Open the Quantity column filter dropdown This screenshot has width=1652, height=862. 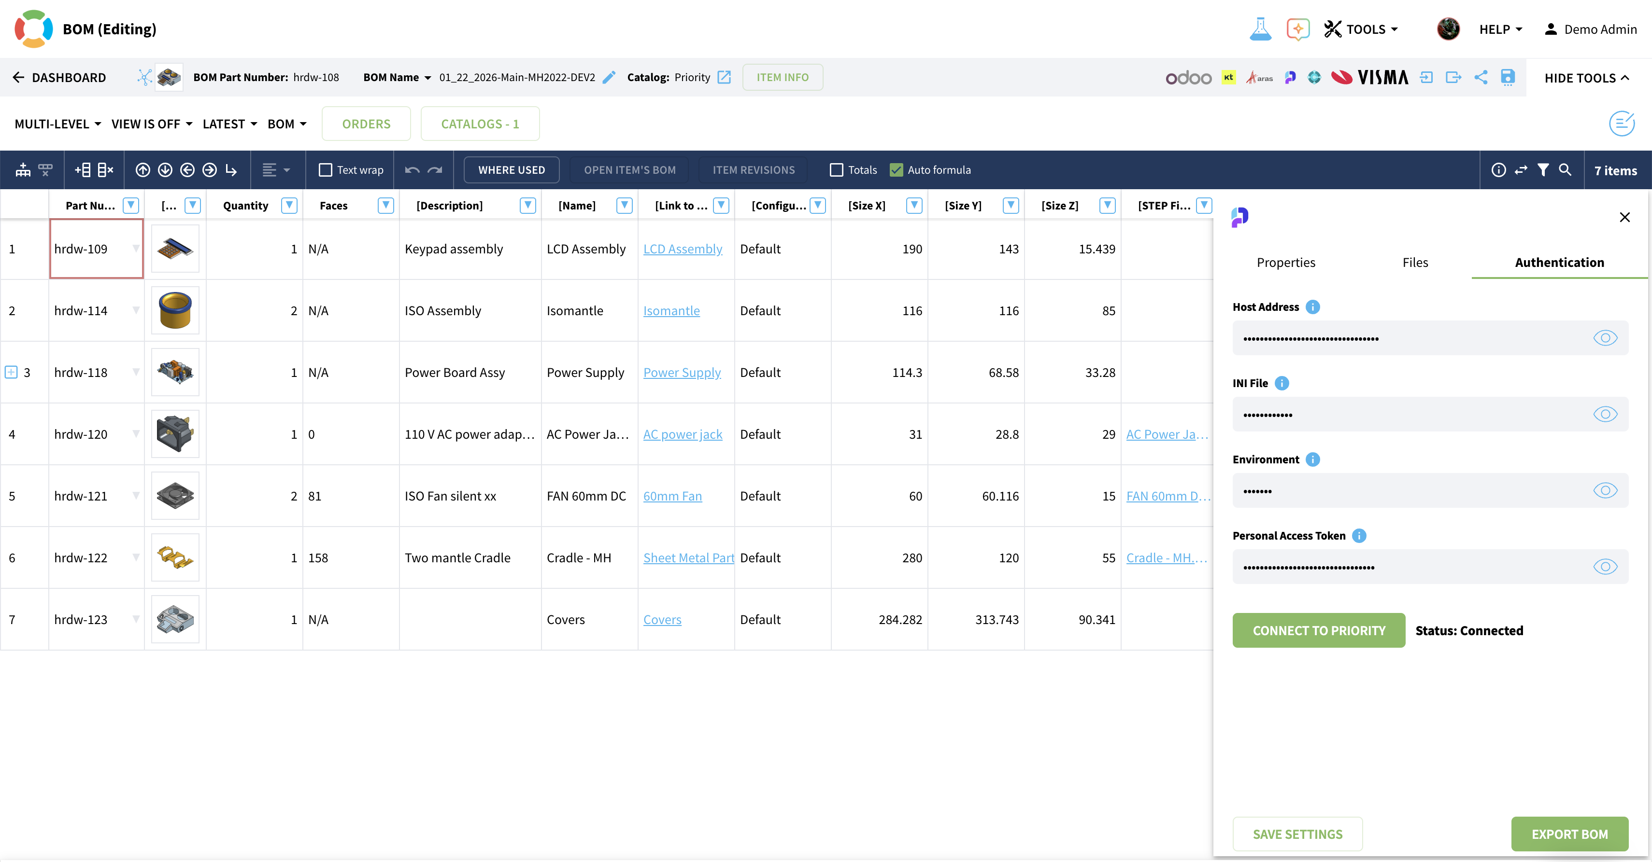click(x=289, y=205)
